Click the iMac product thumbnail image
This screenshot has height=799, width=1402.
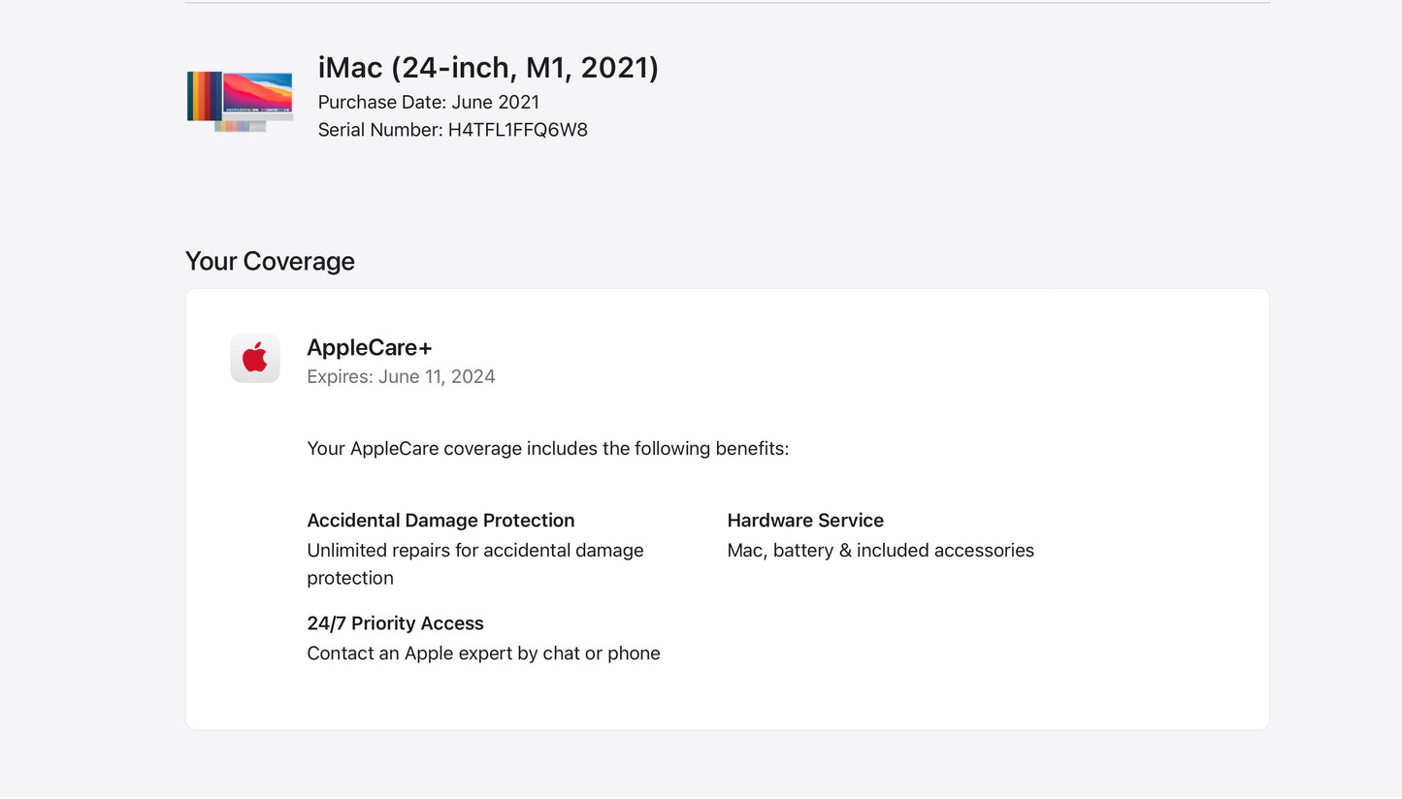pos(240,100)
